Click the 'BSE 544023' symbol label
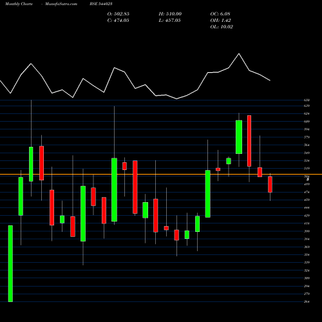 pyautogui.click(x=101, y=4)
